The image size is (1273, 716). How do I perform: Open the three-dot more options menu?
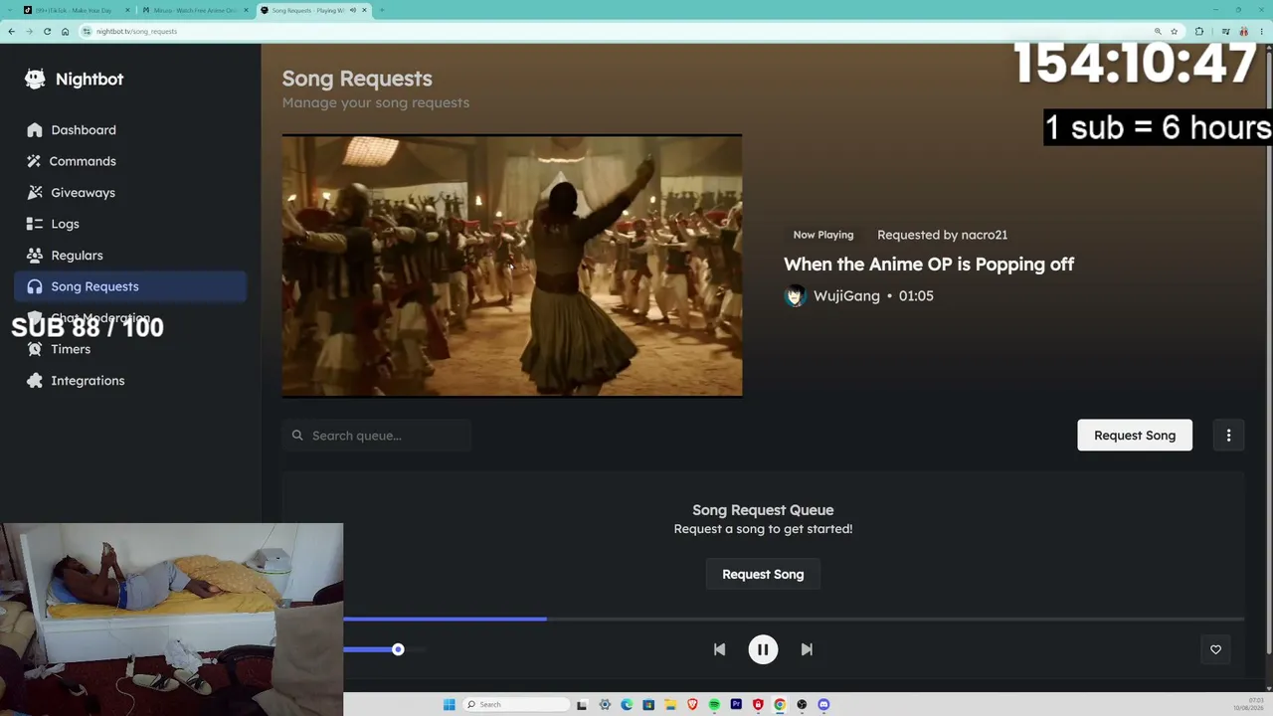click(x=1228, y=436)
